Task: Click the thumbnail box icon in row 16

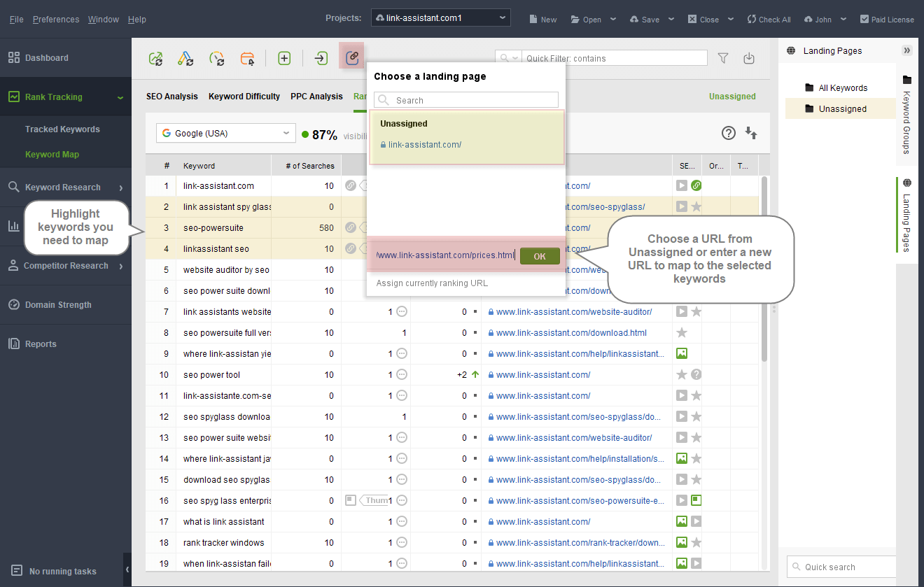Action: click(x=351, y=500)
